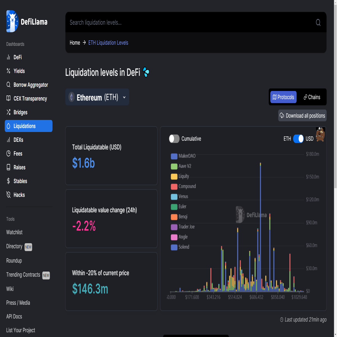Click the cloud download icon
The width and height of the screenshot is (337, 337).
[x=282, y=116]
